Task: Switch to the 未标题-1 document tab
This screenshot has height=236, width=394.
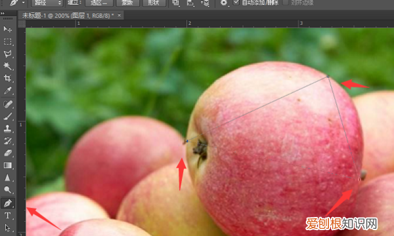Action: [68, 16]
